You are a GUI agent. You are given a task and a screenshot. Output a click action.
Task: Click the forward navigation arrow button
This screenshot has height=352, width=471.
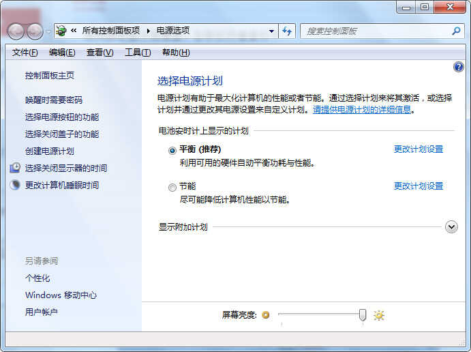[x=34, y=31]
